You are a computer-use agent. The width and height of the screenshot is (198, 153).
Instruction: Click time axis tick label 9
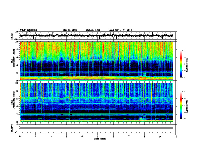(x=160, y=136)
